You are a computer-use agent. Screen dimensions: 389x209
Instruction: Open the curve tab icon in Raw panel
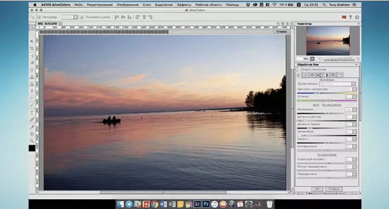point(305,75)
